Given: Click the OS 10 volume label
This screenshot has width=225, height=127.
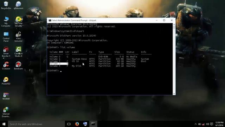Looking at the screenshot, I should pos(75,61).
